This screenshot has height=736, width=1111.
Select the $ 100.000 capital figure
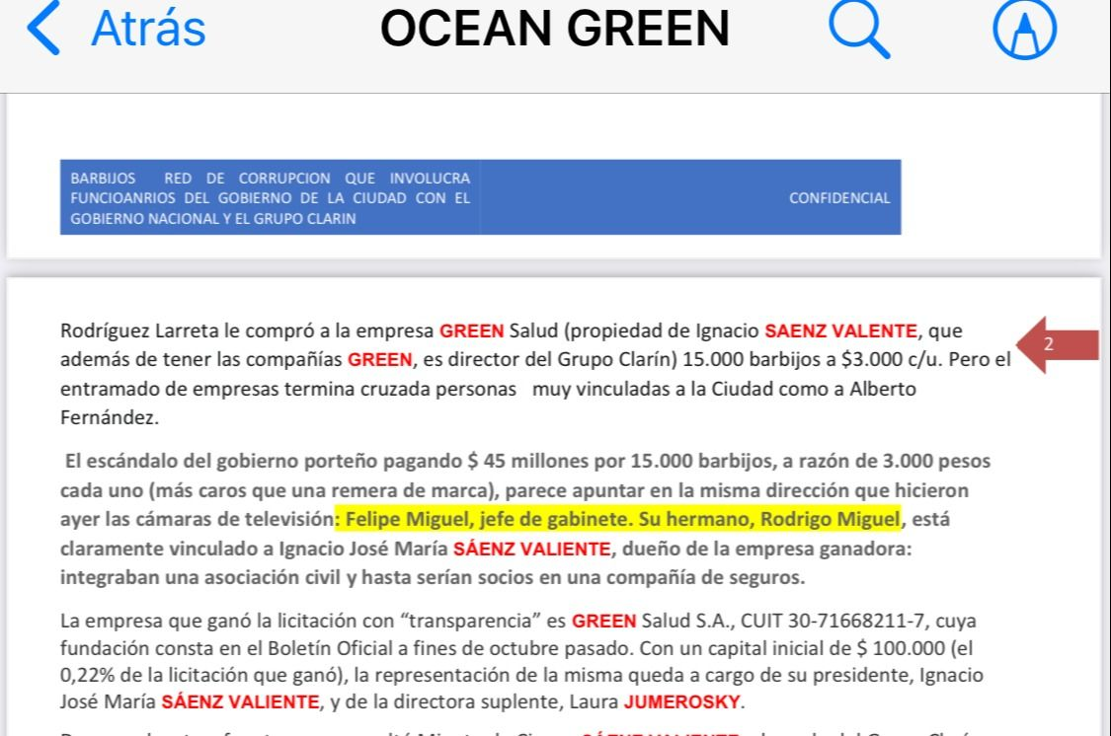point(901,648)
